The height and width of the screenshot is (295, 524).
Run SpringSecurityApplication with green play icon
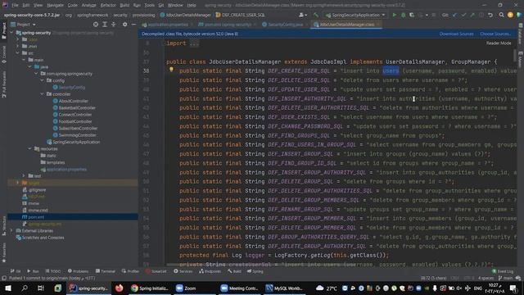pyautogui.click(x=395, y=15)
